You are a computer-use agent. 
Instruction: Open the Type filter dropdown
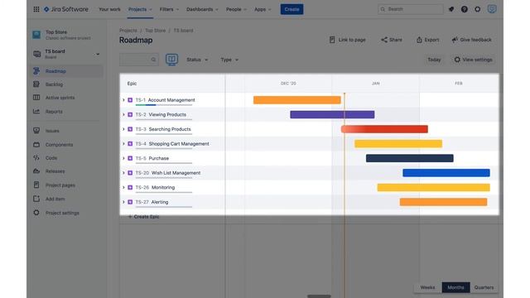[x=229, y=60]
